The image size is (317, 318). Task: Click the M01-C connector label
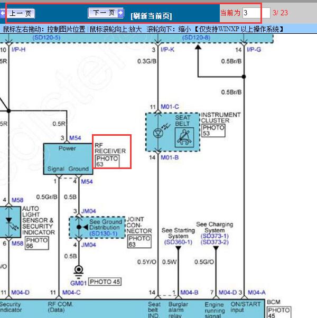tap(170, 107)
